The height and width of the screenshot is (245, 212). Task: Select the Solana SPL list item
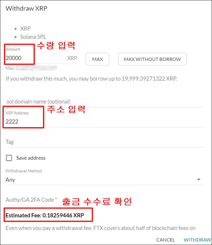pos(33,37)
